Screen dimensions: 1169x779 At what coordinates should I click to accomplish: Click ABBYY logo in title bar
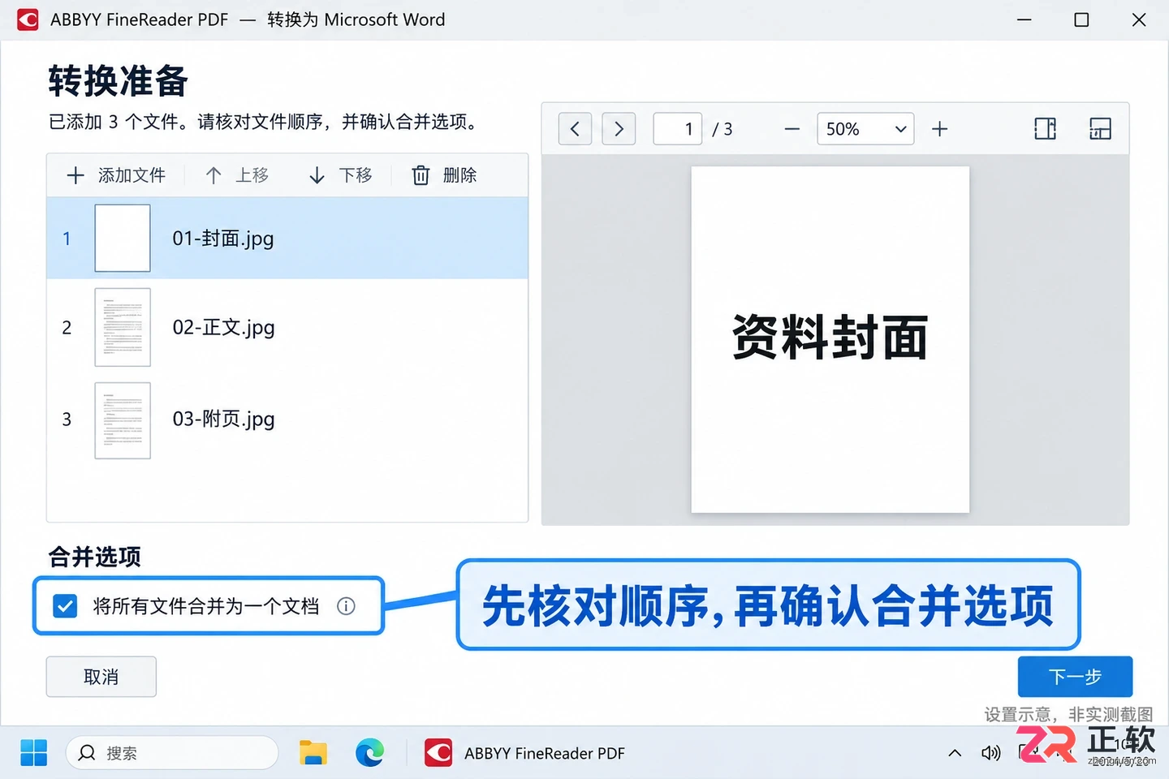(x=28, y=19)
